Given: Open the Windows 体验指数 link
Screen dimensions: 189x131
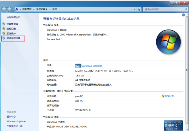Looking at the screenshot, I should (x=92, y=66).
